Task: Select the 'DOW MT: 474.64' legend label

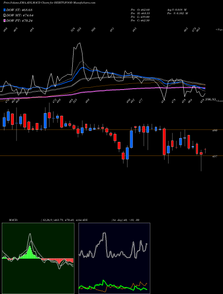Action: pos(20,16)
